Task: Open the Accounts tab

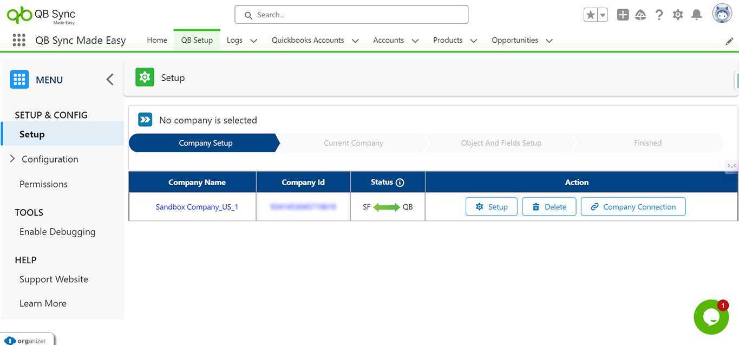Action: (389, 40)
